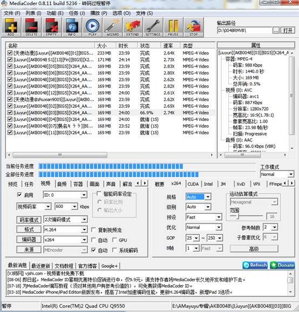The image size is (299, 312).
Task: Open the EXTEND puzzle icon
Action: 133,27
